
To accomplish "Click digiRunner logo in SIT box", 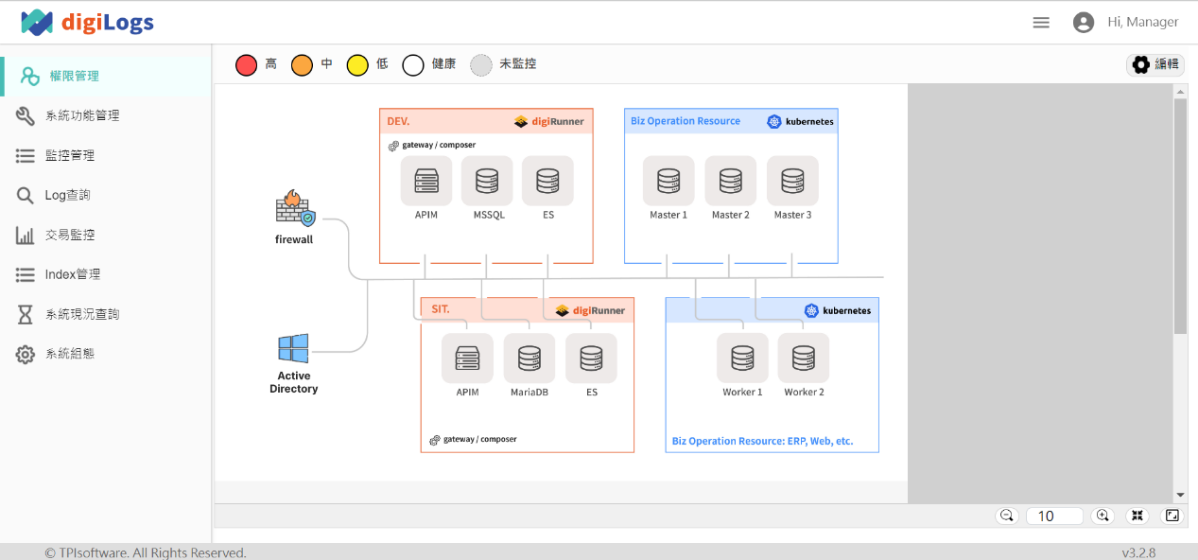I will point(590,310).
